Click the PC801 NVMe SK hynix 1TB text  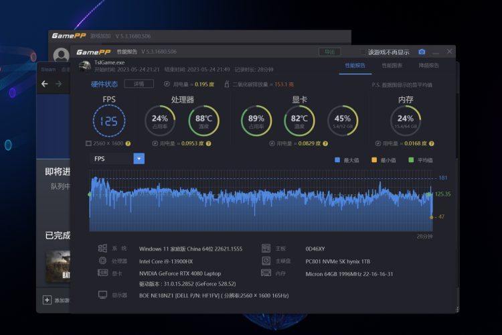[x=338, y=261]
